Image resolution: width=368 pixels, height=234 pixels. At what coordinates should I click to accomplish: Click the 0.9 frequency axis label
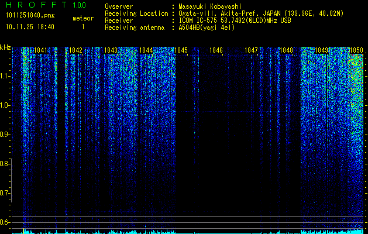(5, 135)
